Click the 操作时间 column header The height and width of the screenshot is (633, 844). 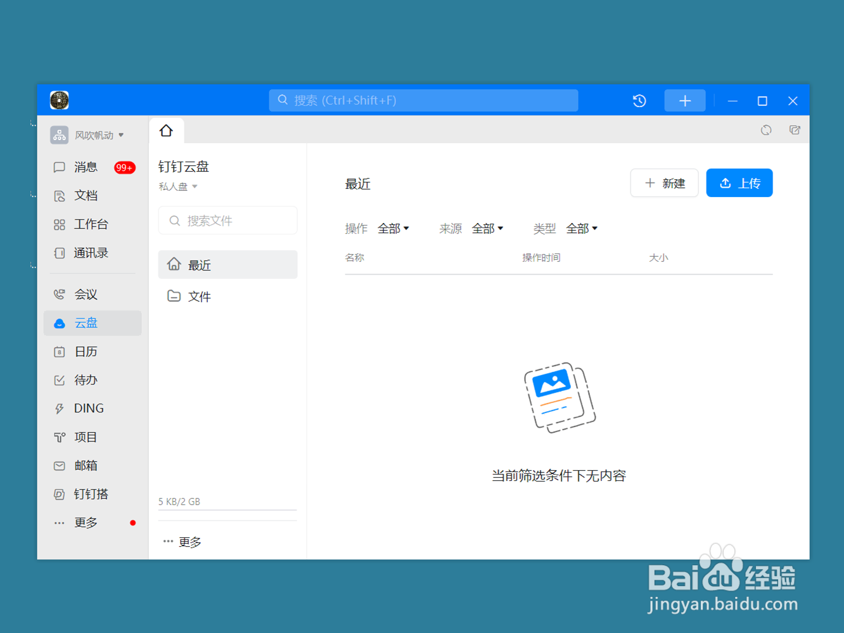click(x=541, y=258)
